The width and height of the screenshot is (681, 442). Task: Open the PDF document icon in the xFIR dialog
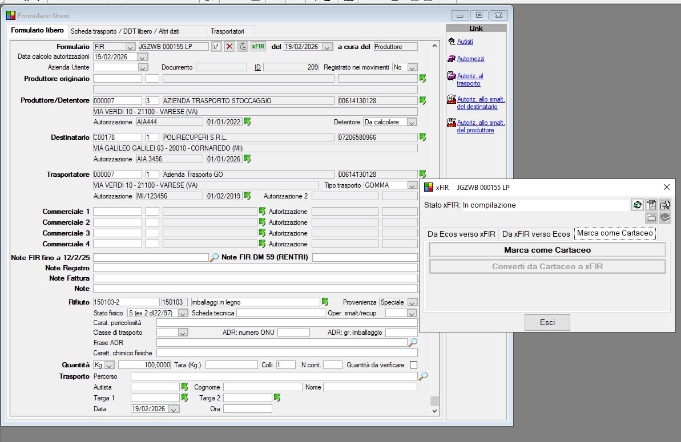651,205
